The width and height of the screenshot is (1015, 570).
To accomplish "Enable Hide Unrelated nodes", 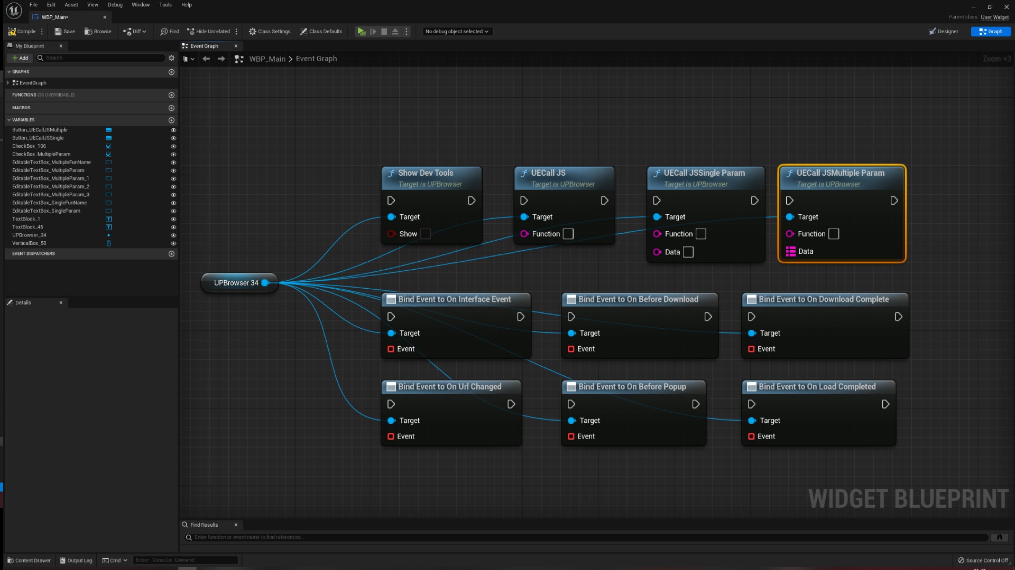I will pyautogui.click(x=209, y=32).
